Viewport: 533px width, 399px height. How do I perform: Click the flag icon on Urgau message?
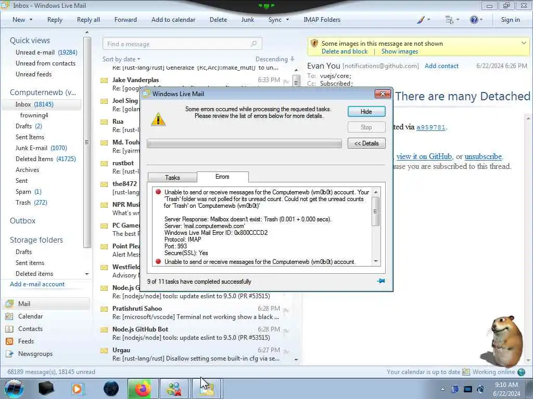pos(286,352)
